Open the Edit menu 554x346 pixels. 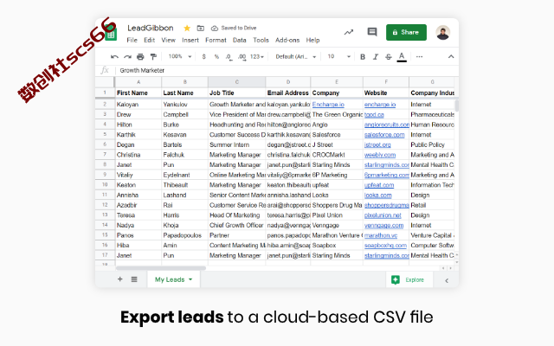[150, 40]
